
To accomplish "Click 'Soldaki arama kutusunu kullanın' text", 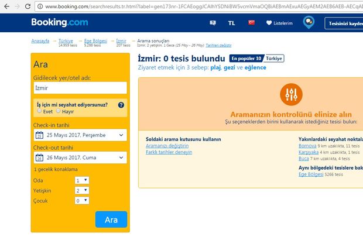I will [x=183, y=139].
